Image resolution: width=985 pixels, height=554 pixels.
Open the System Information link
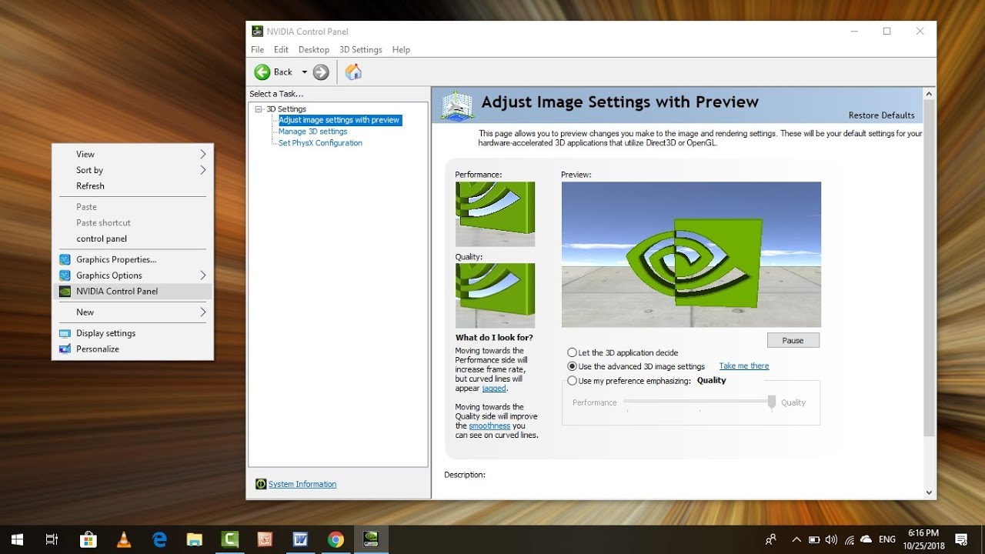302,484
